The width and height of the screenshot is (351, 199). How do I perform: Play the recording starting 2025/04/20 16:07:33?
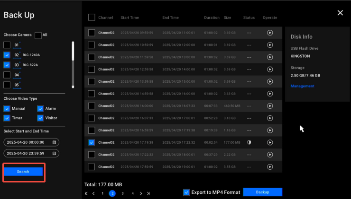(270, 118)
